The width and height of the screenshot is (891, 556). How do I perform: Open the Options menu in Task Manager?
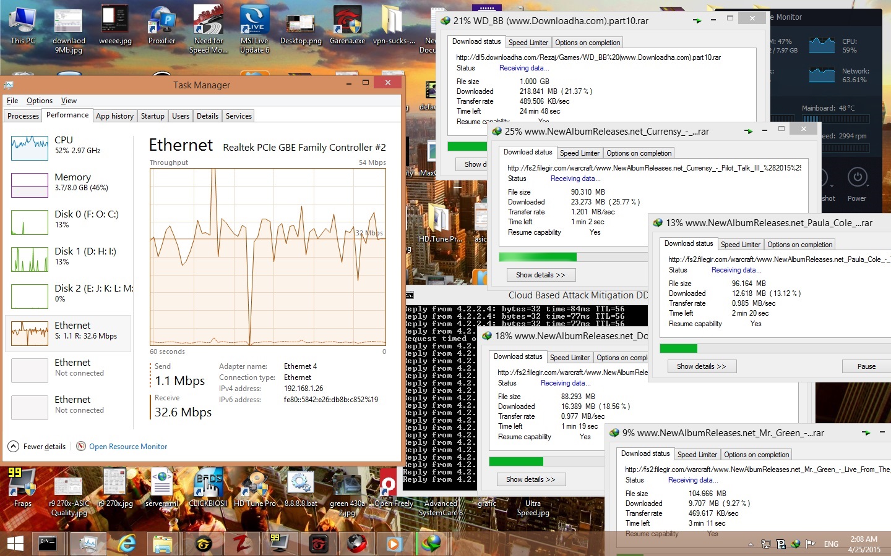(39, 101)
